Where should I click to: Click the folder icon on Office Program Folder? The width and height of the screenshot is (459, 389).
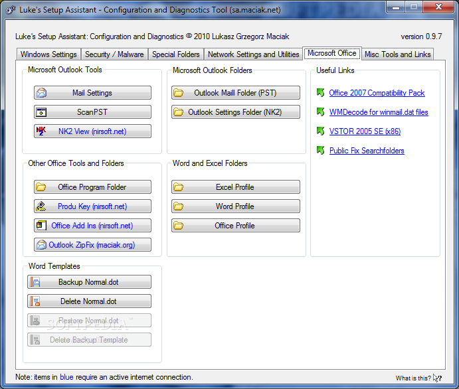pyautogui.click(x=41, y=187)
